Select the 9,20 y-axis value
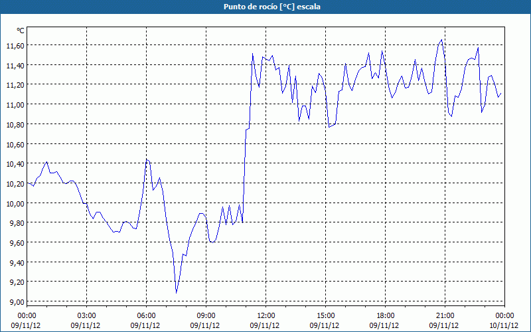The image size is (531, 332). (x=17, y=282)
